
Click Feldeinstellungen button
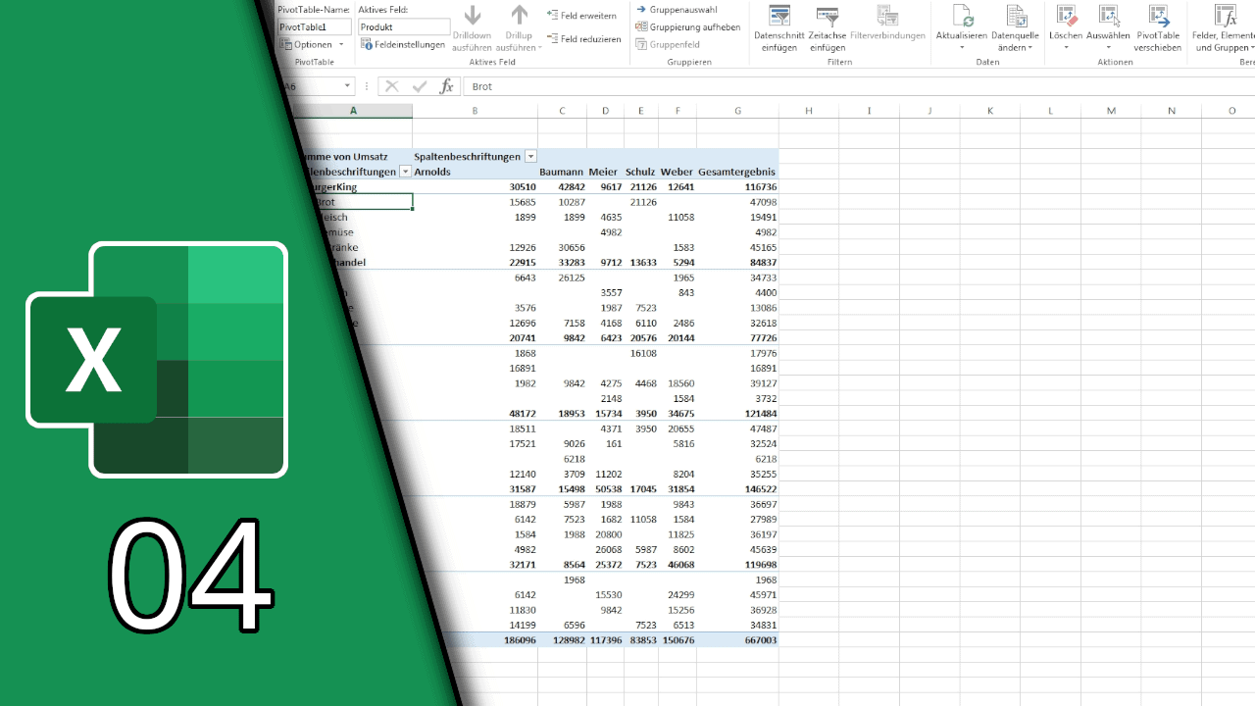point(403,45)
